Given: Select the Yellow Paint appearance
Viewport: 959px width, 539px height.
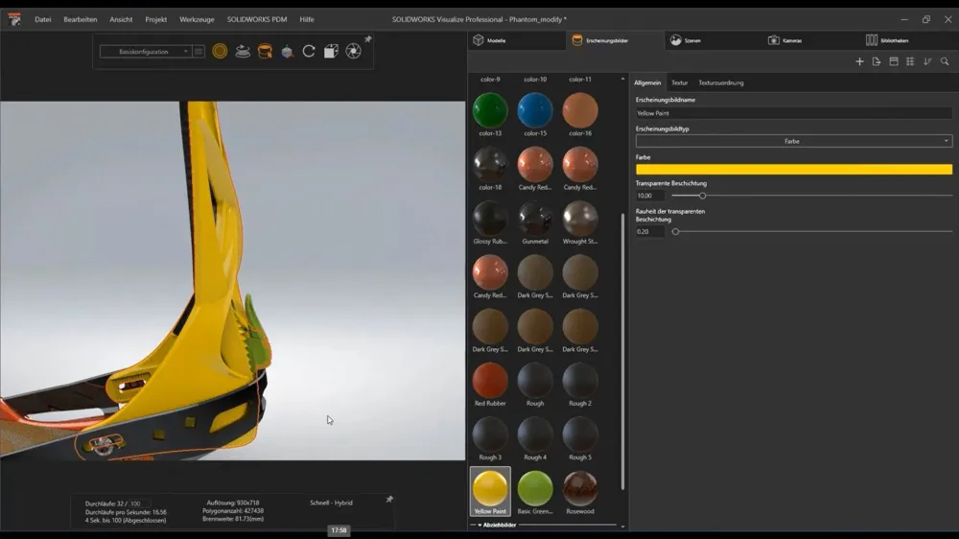Looking at the screenshot, I should (x=490, y=492).
